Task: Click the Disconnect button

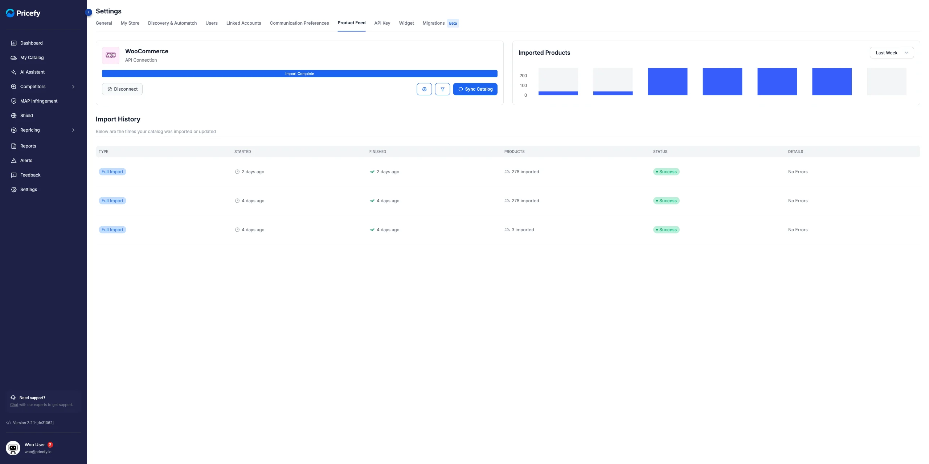Action: (x=122, y=89)
